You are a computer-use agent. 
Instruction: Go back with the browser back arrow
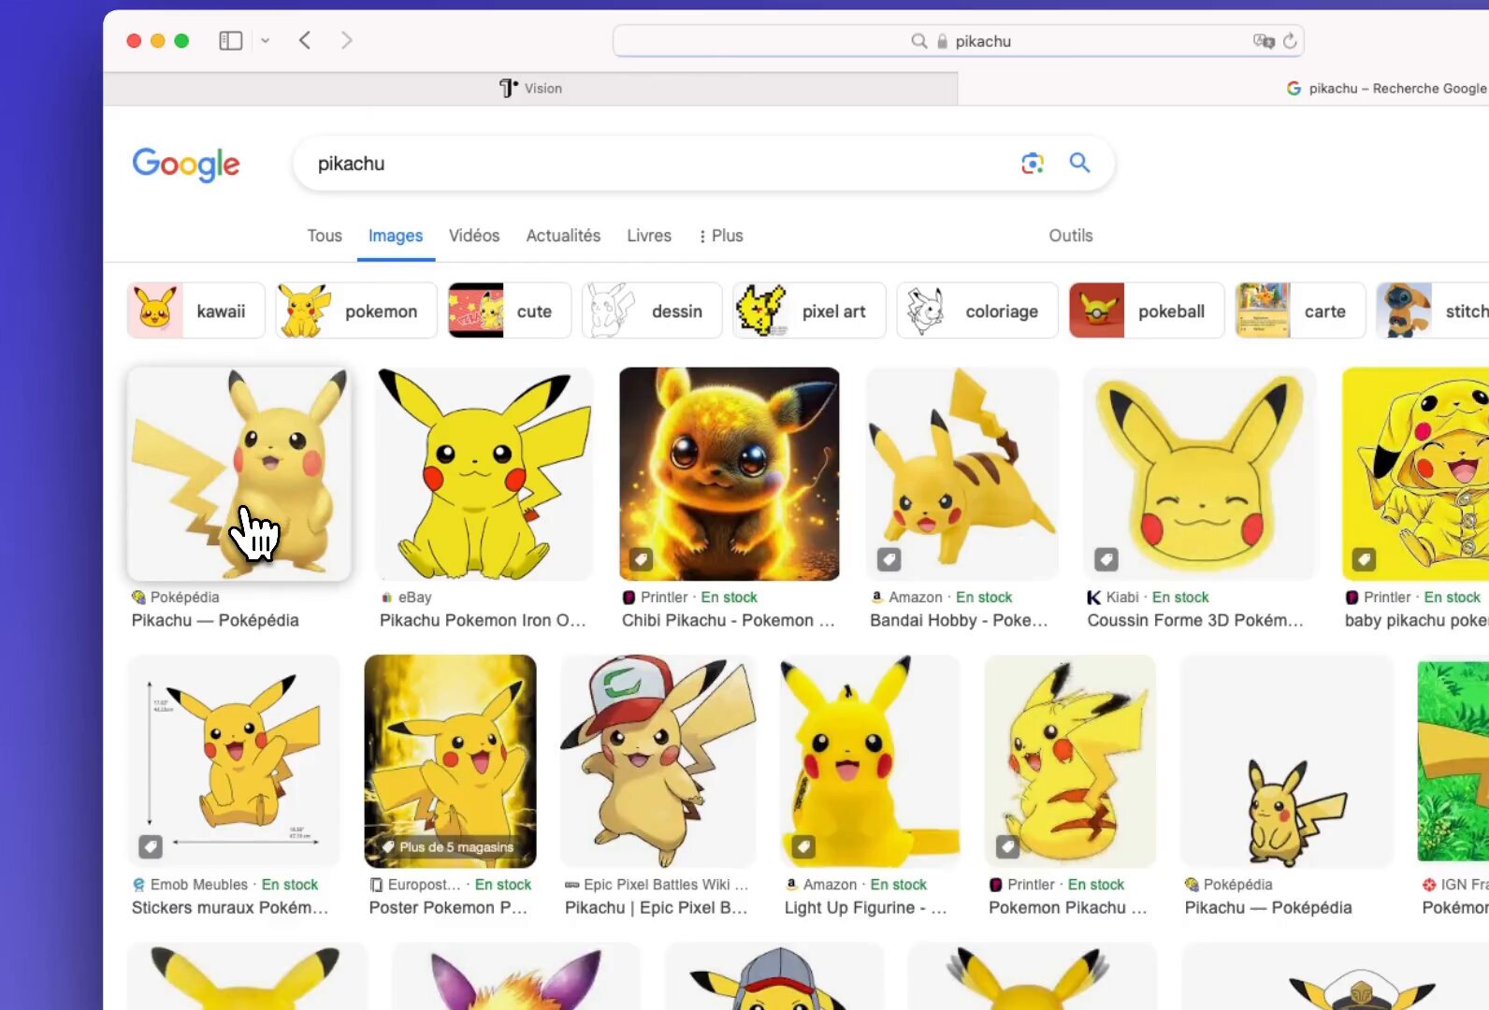tap(305, 40)
